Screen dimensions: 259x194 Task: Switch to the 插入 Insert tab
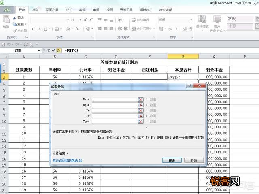35,10
